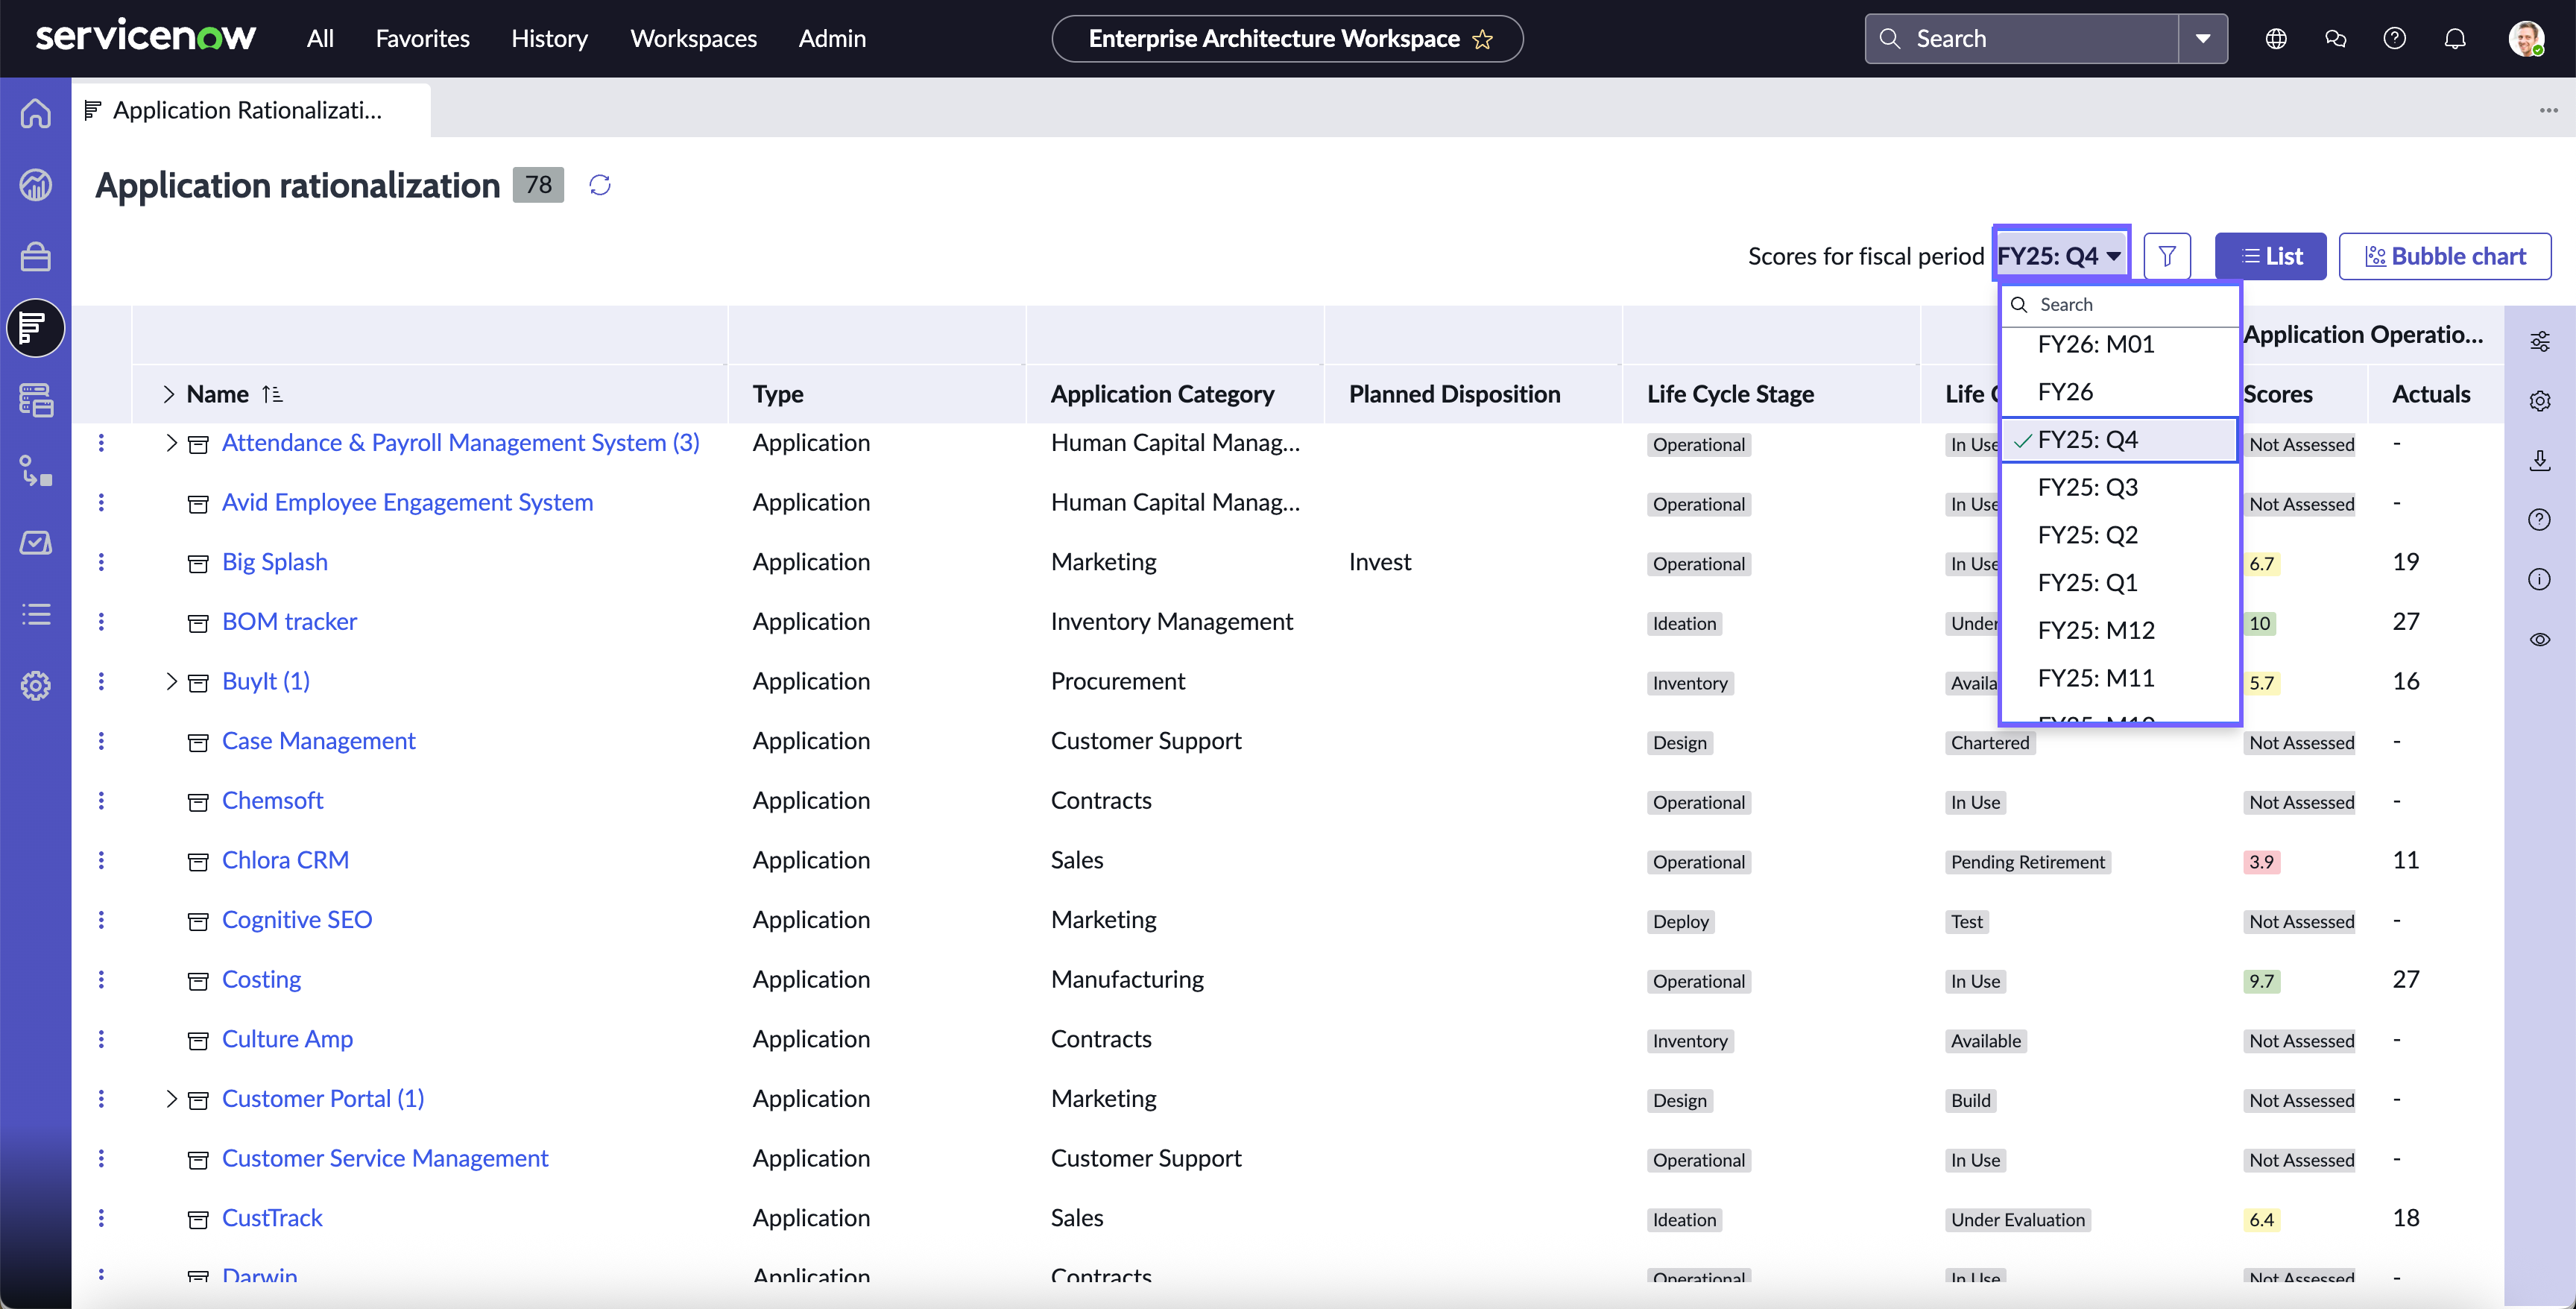Click the Costing score badge 9.7

tap(2261, 982)
